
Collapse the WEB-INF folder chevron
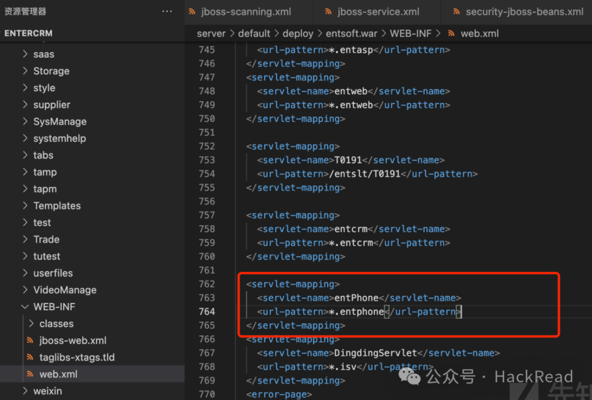click(x=25, y=307)
